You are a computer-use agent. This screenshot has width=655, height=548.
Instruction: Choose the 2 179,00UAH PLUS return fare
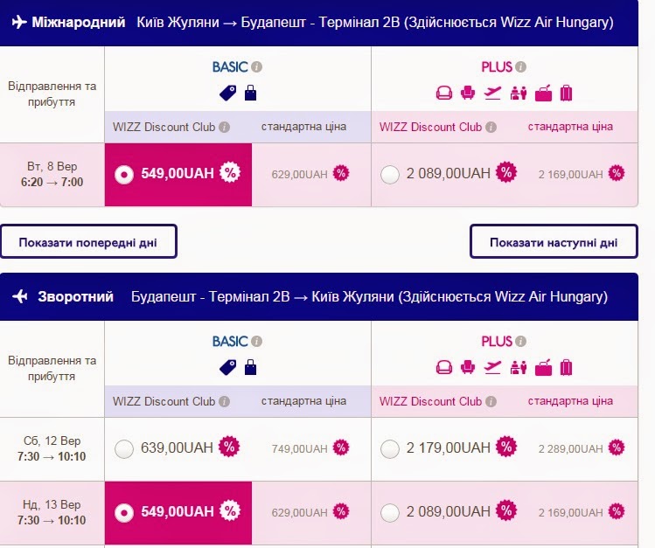tap(390, 449)
